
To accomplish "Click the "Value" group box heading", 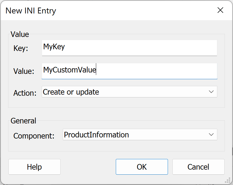I will tap(20, 34).
